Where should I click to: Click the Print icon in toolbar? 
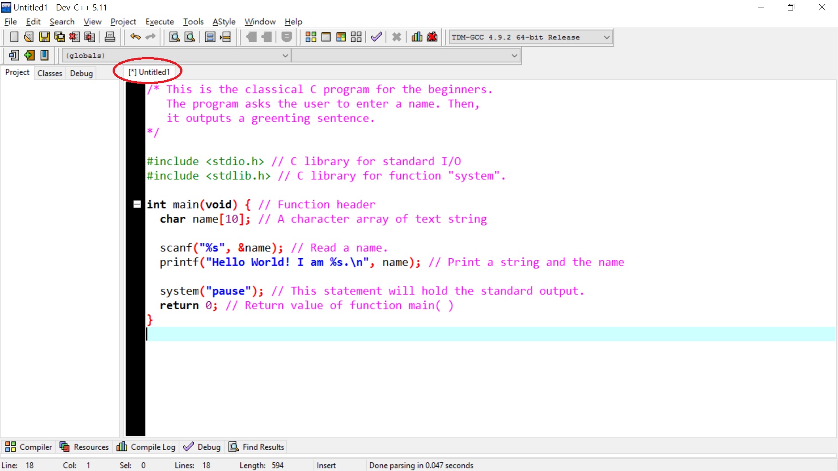coord(110,37)
